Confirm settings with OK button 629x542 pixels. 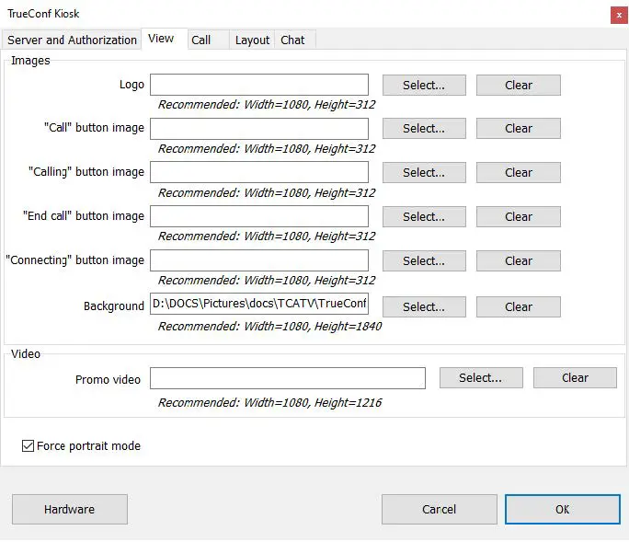click(x=562, y=509)
